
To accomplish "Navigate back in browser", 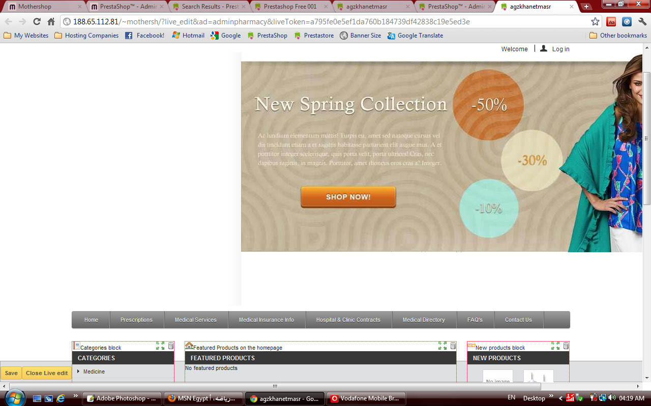I will pos(9,22).
